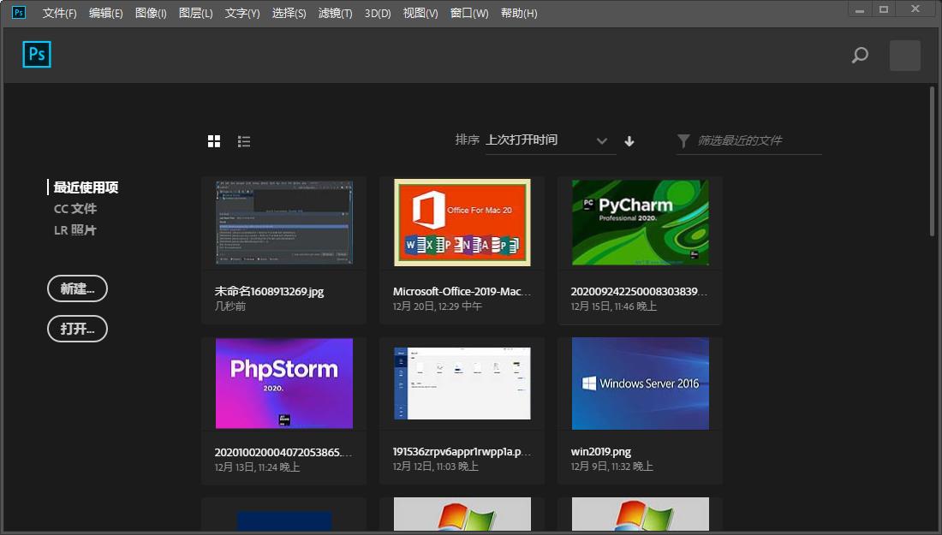Open the 文字(Y) menu
This screenshot has width=942, height=535.
[x=242, y=13]
